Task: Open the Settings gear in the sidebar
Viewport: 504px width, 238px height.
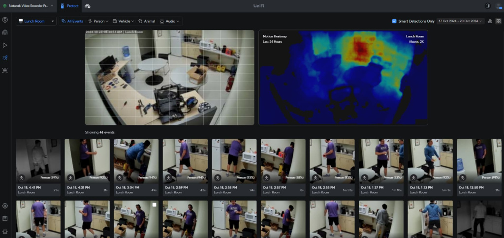Action: click(x=5, y=206)
